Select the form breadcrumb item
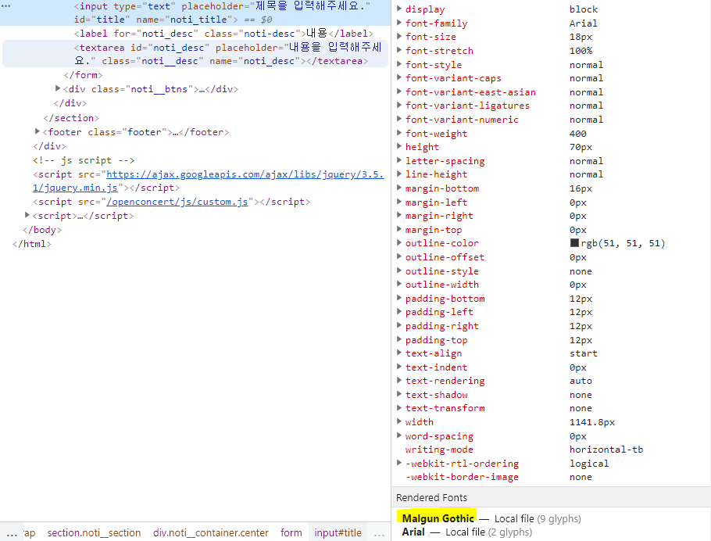The height and width of the screenshot is (541, 711). point(291,532)
